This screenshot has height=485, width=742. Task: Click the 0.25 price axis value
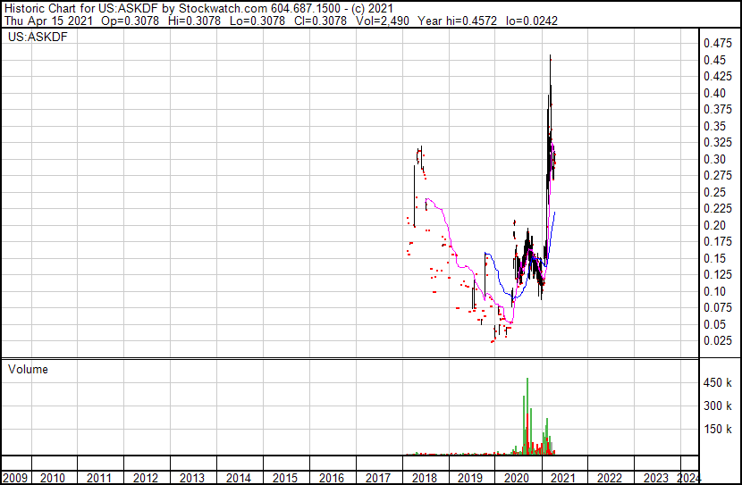714,192
